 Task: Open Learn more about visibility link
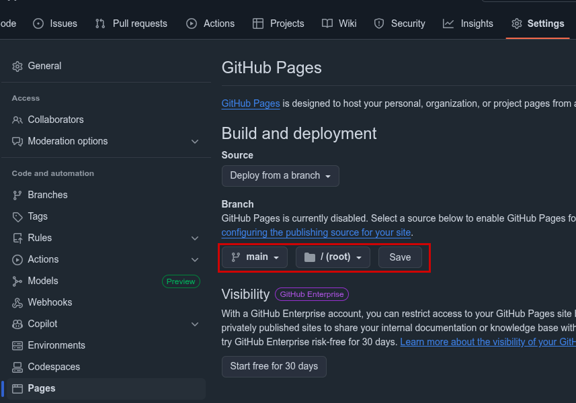(488, 342)
